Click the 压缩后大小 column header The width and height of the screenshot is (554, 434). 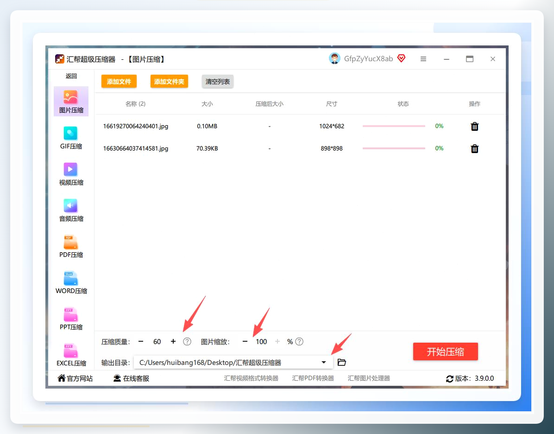(269, 104)
